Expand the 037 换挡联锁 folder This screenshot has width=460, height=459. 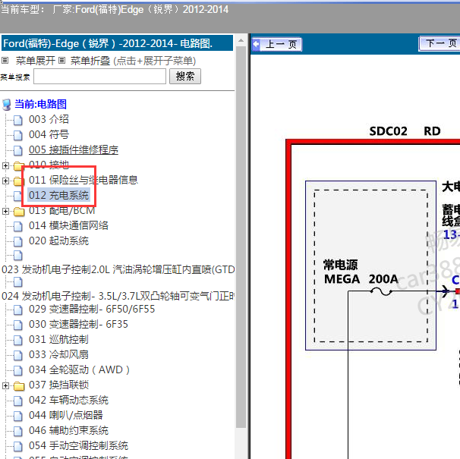point(5,385)
